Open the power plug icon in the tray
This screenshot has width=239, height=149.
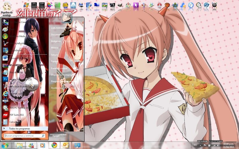pos(209,145)
